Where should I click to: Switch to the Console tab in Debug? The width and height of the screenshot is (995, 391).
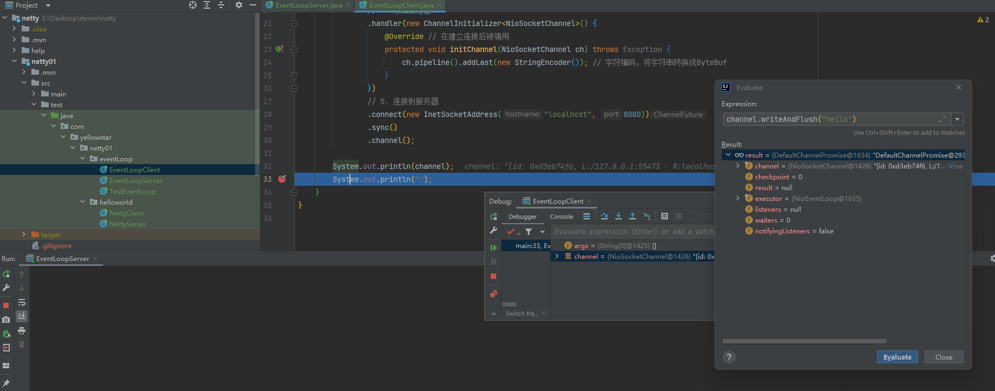[562, 217]
